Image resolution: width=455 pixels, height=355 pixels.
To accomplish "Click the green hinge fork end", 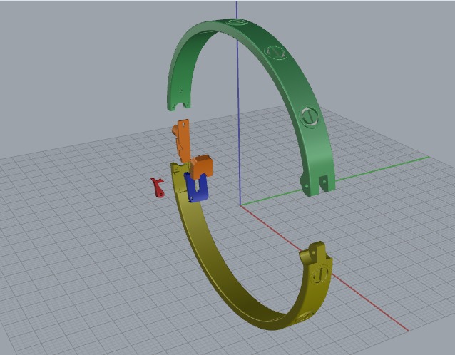I will click(317, 184).
